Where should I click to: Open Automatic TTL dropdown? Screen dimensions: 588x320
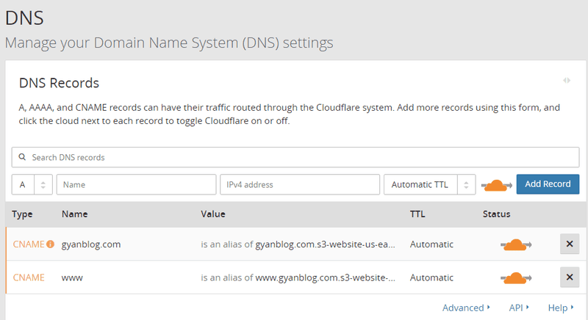(430, 184)
